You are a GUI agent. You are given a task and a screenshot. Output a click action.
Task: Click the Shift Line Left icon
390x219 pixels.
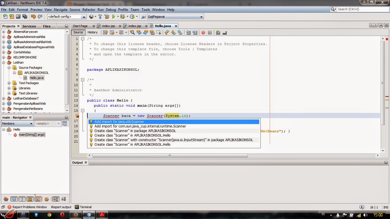point(188,33)
